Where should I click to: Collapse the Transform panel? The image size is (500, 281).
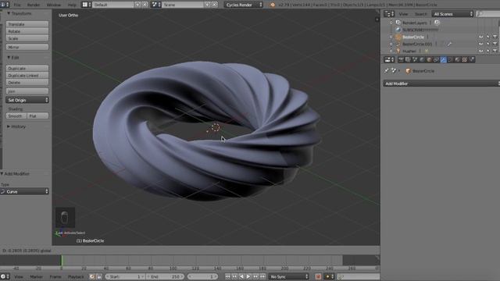9,13
